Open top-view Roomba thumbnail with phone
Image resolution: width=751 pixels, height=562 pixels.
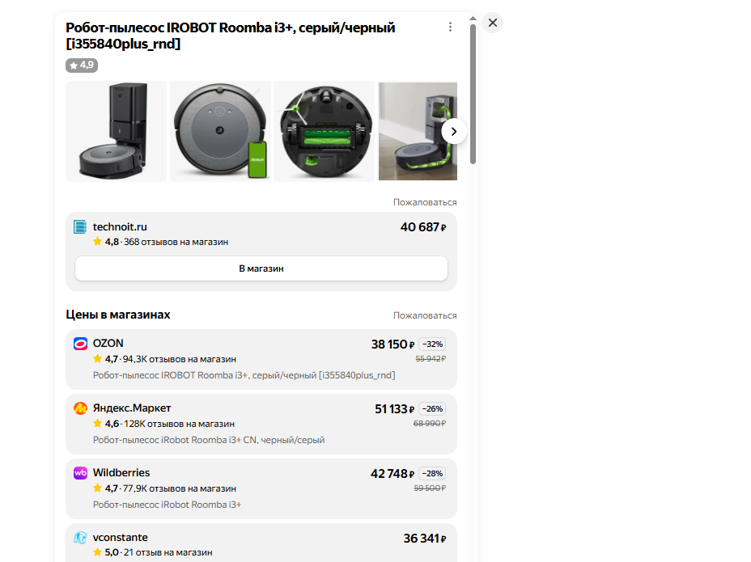tap(220, 131)
